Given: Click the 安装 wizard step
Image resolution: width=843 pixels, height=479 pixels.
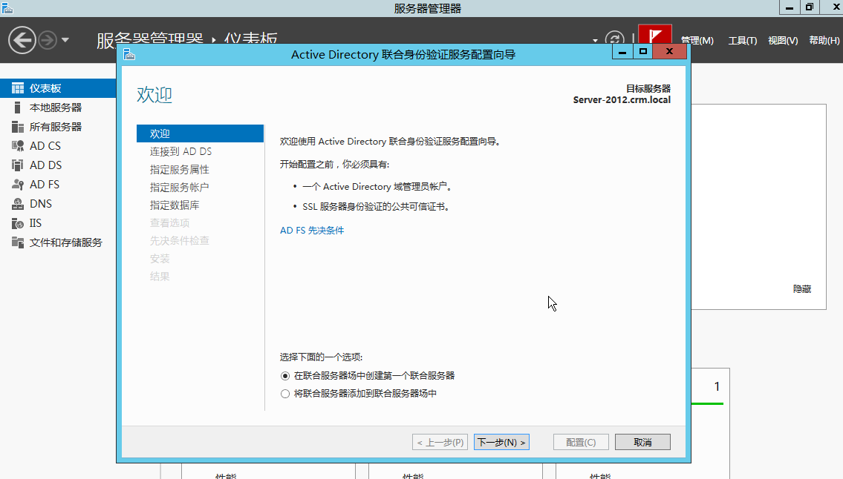Looking at the screenshot, I should click(160, 259).
